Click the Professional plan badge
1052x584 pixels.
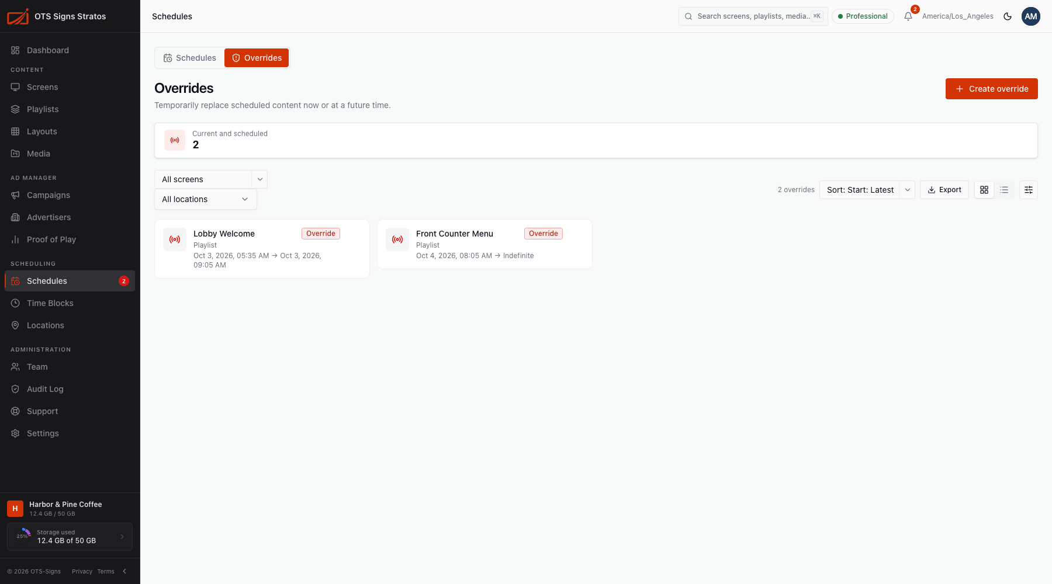(x=863, y=16)
